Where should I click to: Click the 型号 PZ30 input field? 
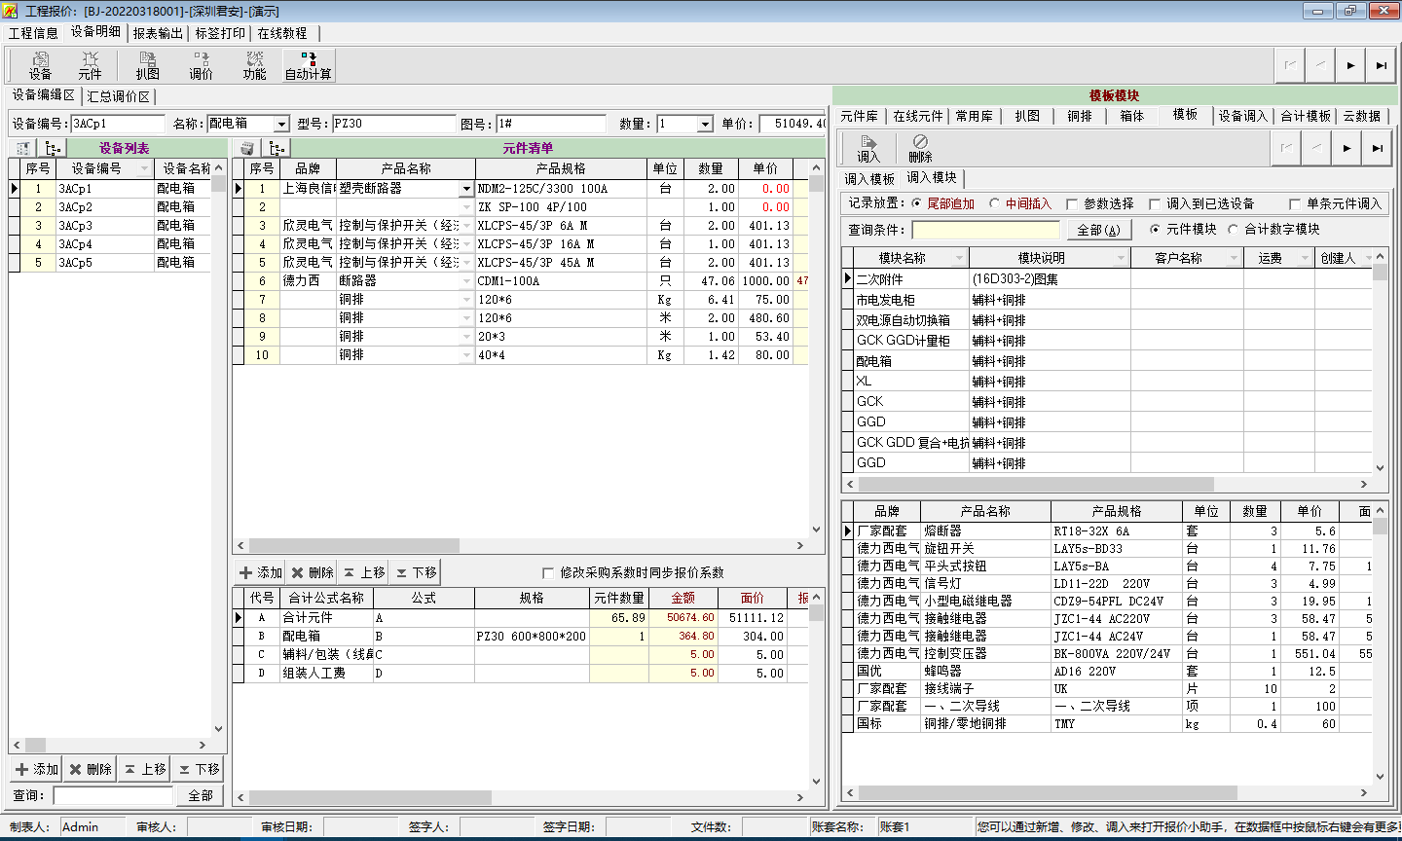click(394, 124)
